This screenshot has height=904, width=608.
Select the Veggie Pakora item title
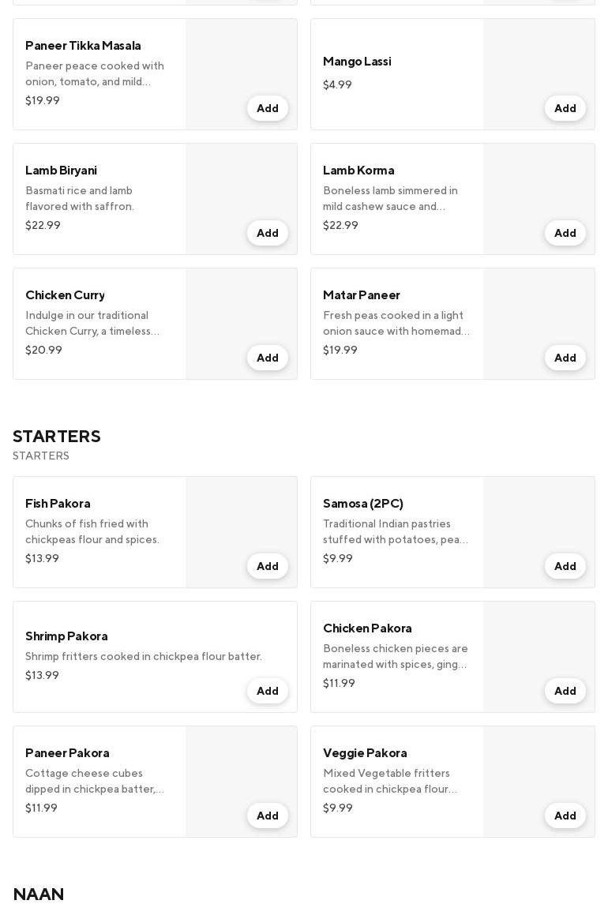[365, 753]
